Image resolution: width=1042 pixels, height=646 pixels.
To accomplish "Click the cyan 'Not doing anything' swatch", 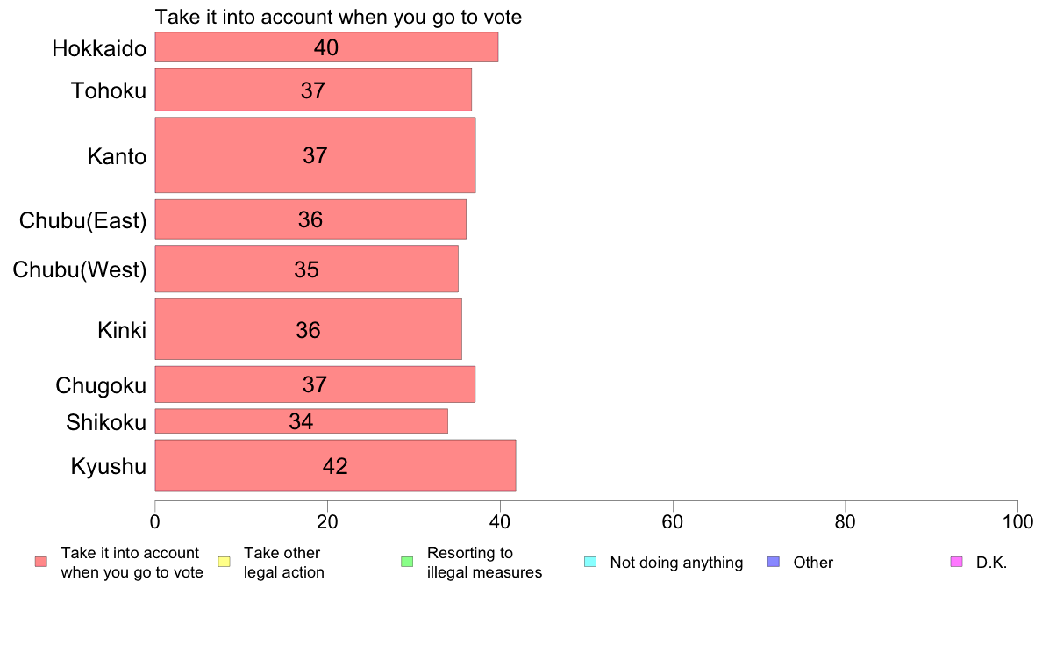I will [x=590, y=562].
